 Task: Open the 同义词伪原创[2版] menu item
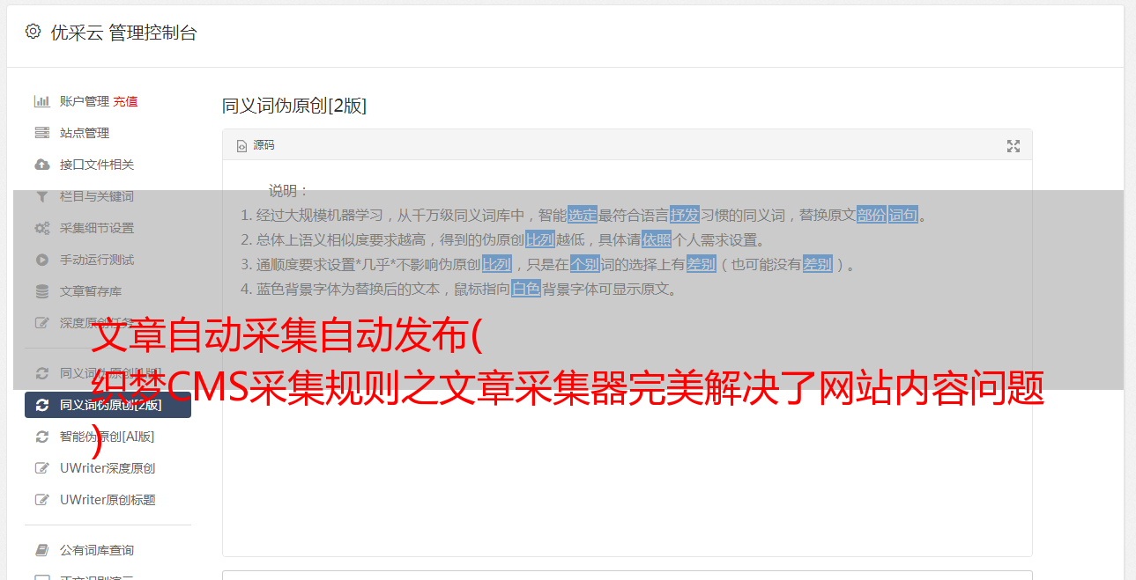pos(108,405)
